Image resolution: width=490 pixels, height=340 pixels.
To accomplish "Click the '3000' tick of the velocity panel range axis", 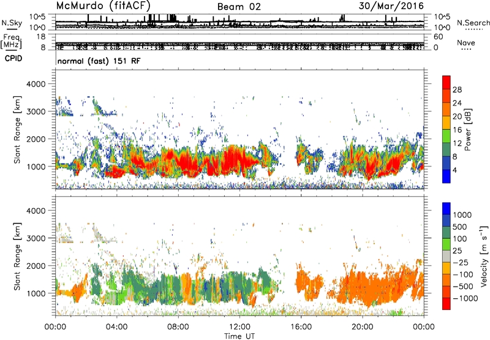I will click(x=36, y=238).
